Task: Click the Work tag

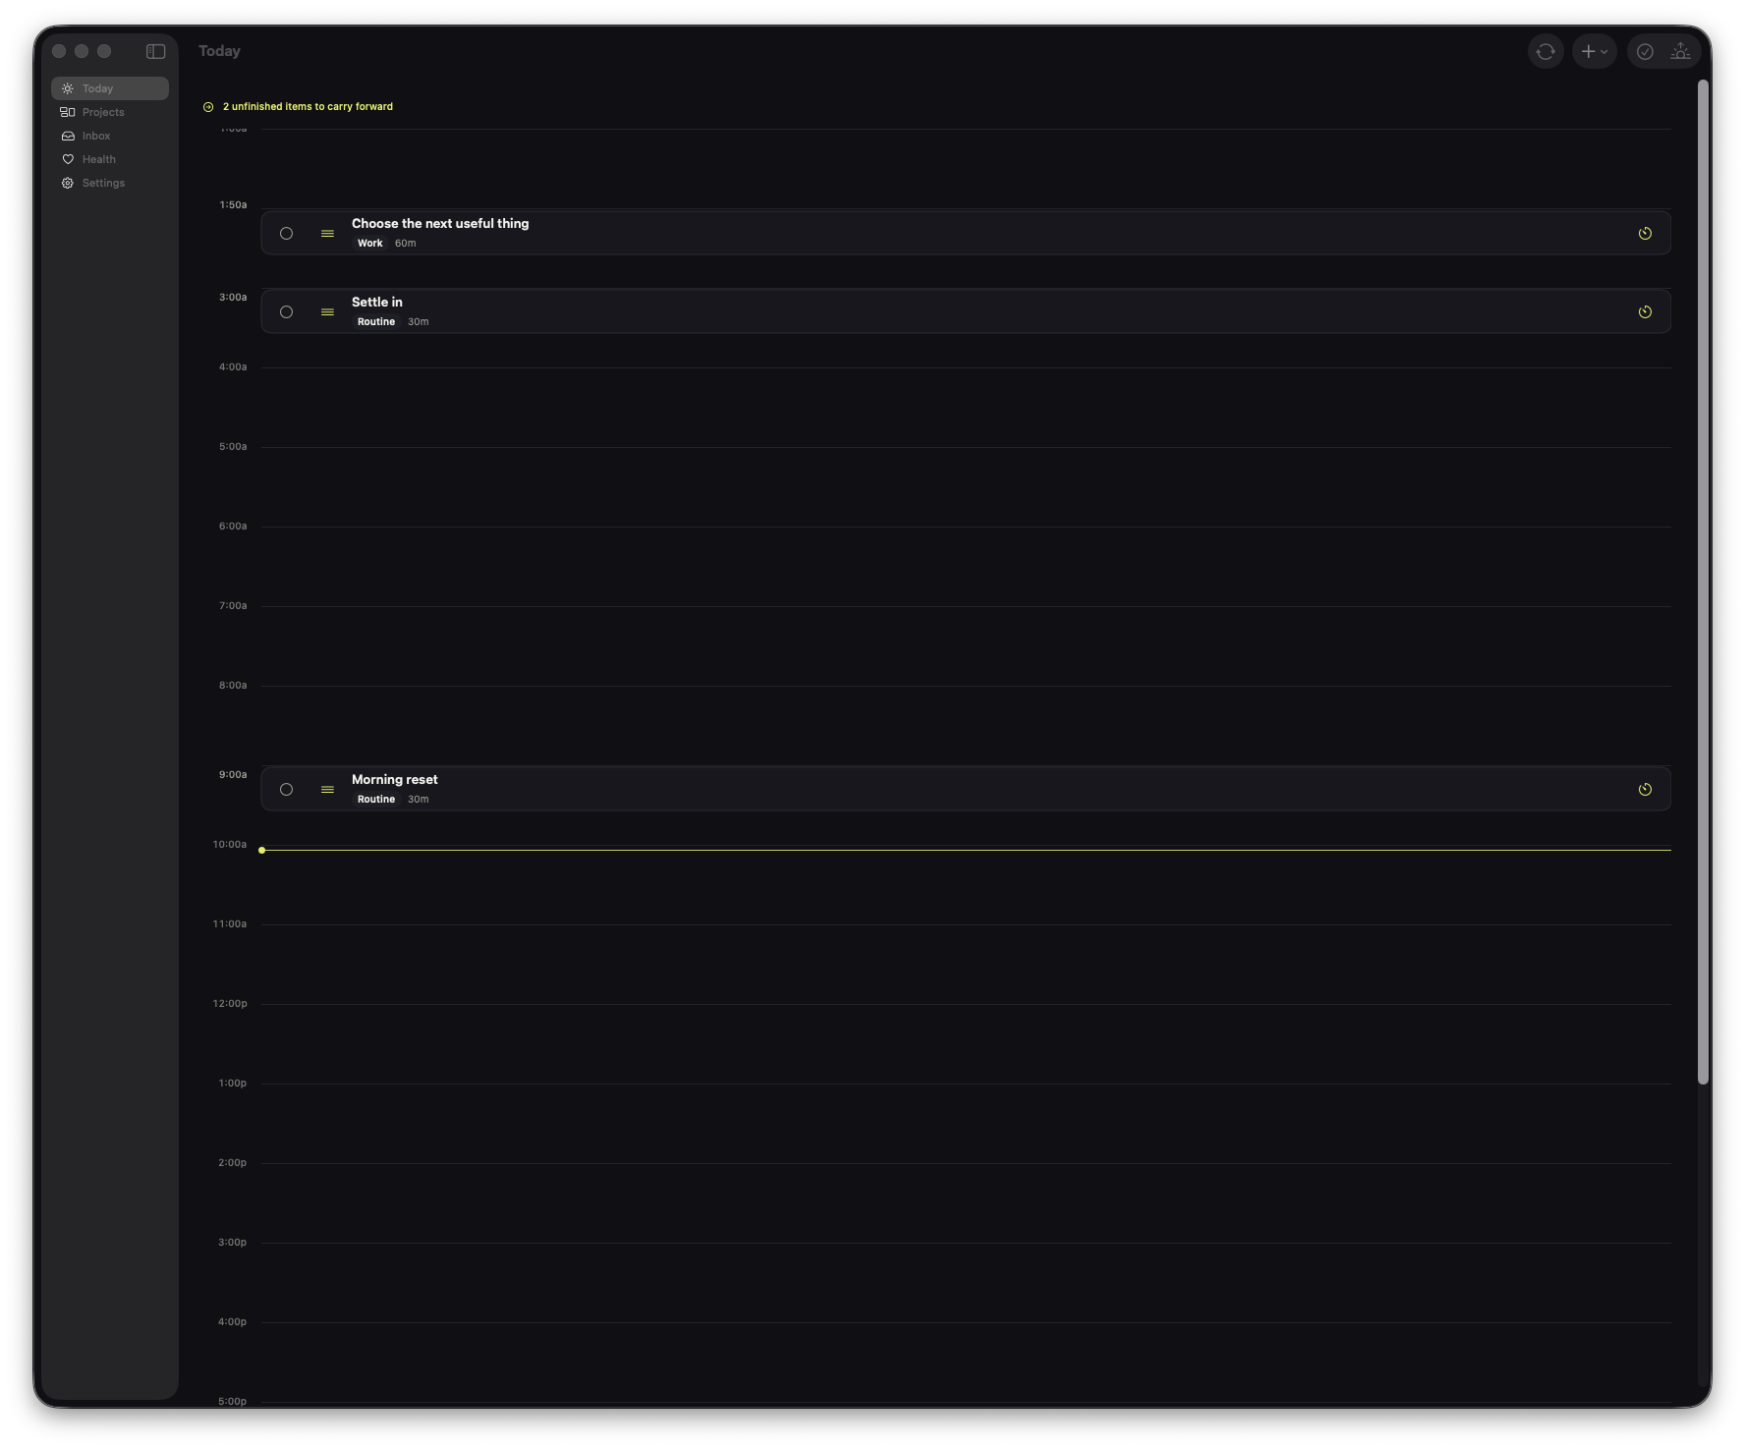Action: click(x=369, y=244)
